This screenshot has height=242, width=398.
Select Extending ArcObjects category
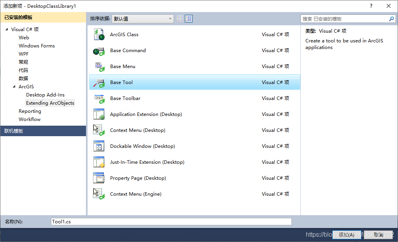(50, 103)
